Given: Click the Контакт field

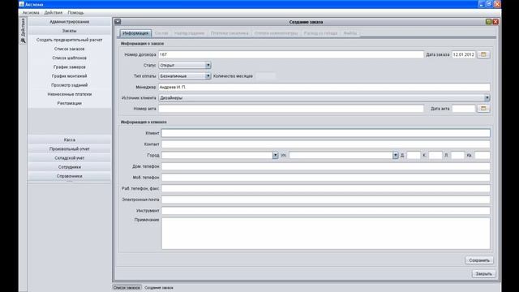Looking at the screenshot, I should click(326, 144).
